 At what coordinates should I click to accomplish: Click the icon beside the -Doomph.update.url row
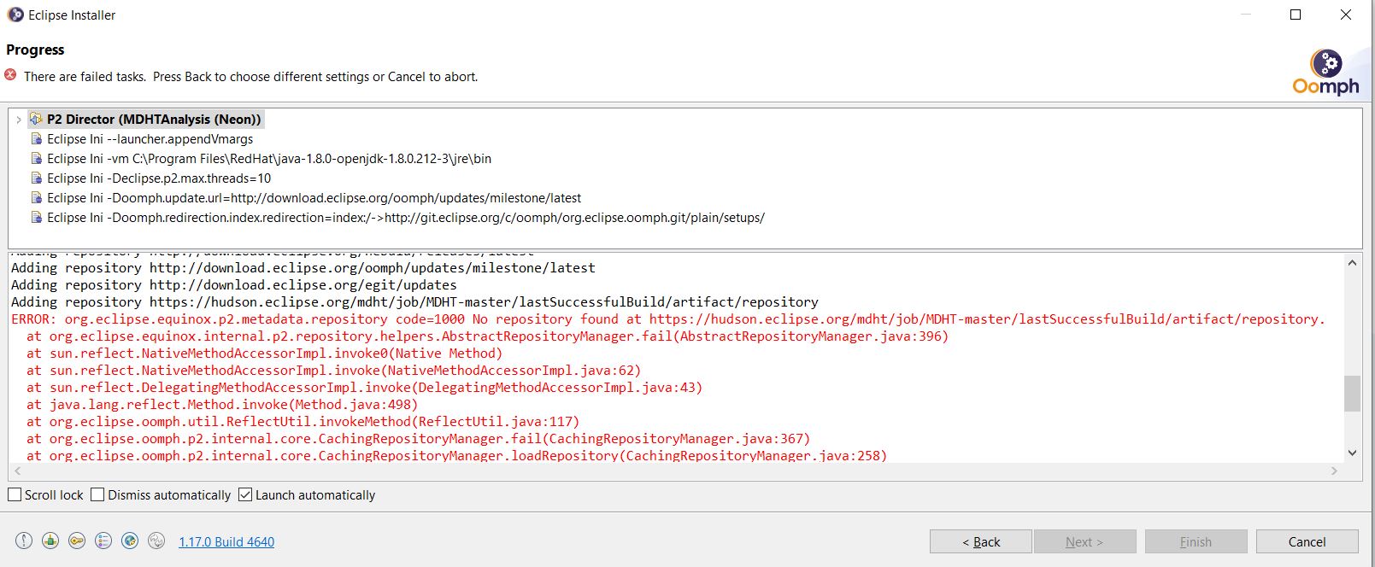pos(36,197)
